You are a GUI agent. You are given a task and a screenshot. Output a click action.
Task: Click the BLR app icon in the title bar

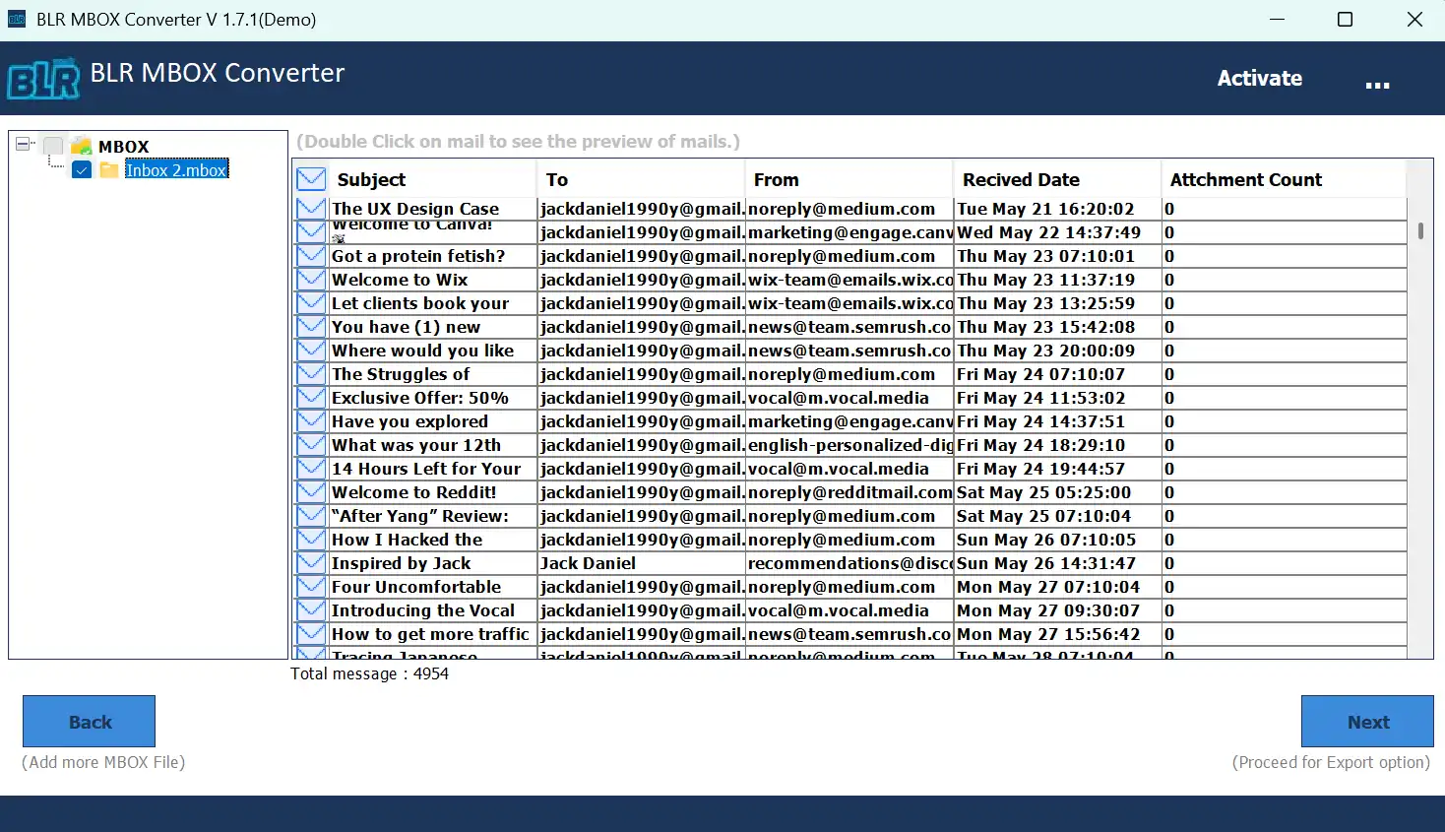[x=16, y=19]
